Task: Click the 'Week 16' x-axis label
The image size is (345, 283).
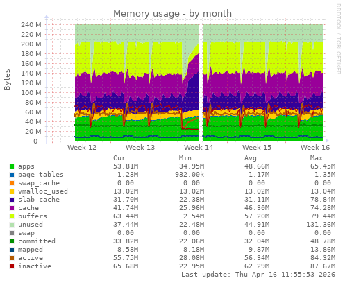Action: pyautogui.click(x=315, y=148)
